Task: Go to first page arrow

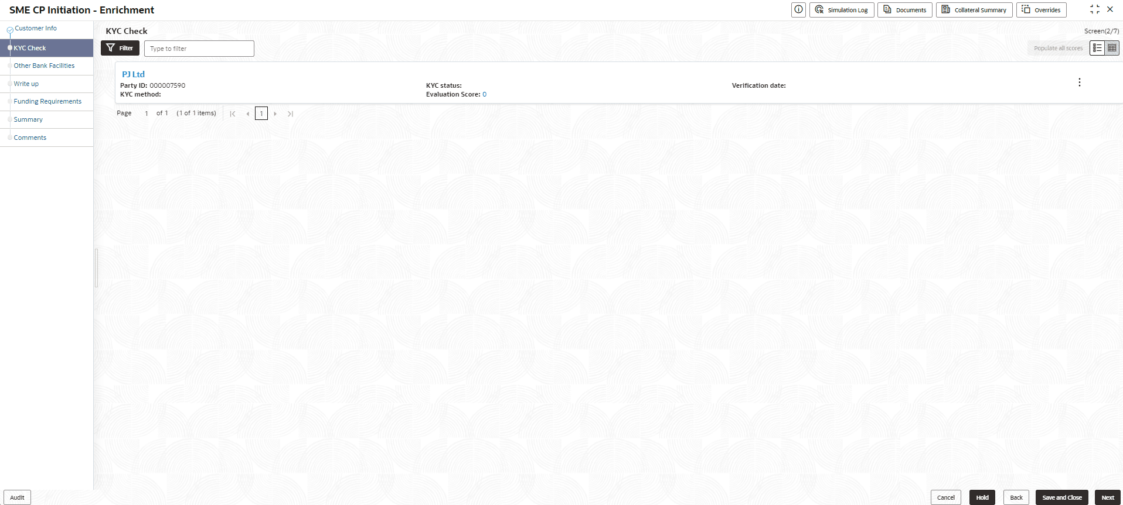Action: pyautogui.click(x=233, y=114)
